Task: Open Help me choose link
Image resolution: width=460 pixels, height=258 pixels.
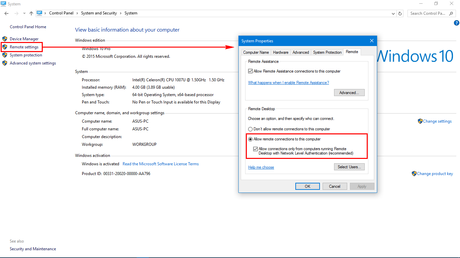Action: [261, 167]
